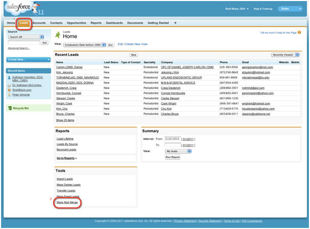Click the Create New View link

pos(136,44)
